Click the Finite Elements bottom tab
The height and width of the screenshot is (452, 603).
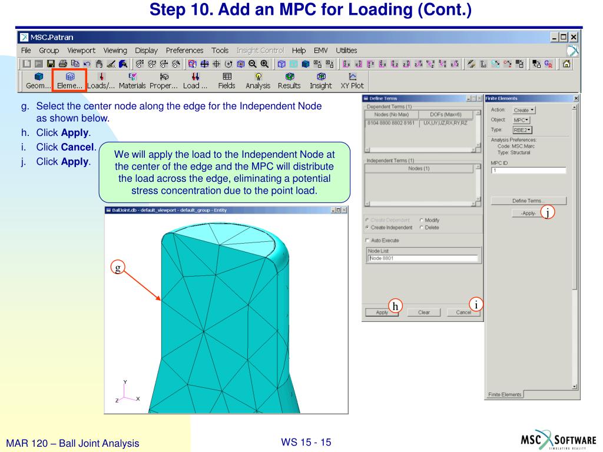click(x=505, y=394)
